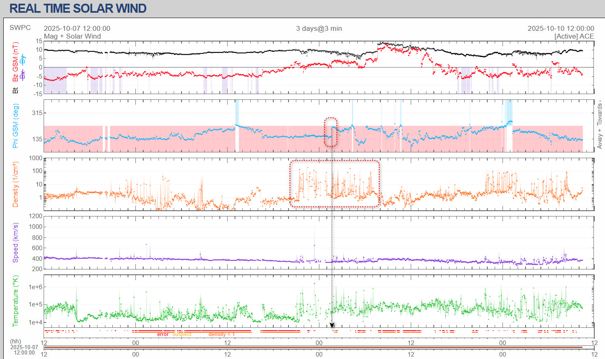Toggle the struck-through By series label
The height and width of the screenshot is (359, 605).
click(x=23, y=59)
